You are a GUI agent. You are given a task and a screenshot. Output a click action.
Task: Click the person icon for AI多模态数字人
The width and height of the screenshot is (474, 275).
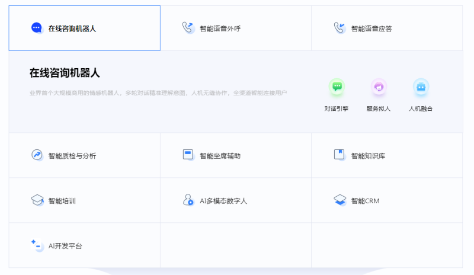click(x=188, y=200)
